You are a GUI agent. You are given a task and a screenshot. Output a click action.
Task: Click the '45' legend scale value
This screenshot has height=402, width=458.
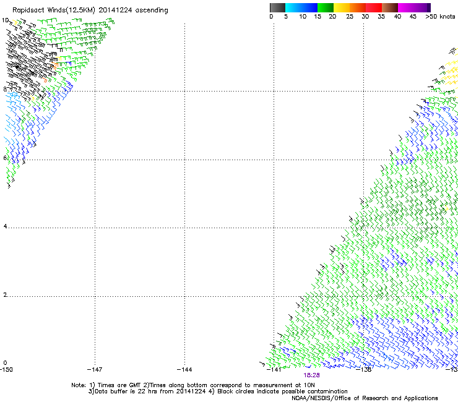point(413,17)
